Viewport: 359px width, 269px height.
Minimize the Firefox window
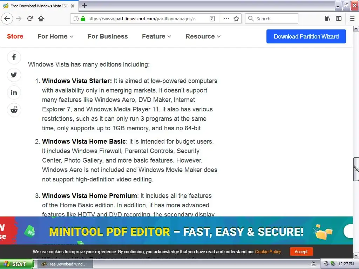tap(338, 6)
